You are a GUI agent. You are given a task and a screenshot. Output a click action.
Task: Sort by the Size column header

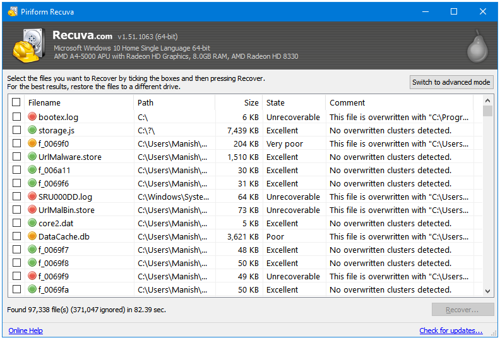(239, 103)
